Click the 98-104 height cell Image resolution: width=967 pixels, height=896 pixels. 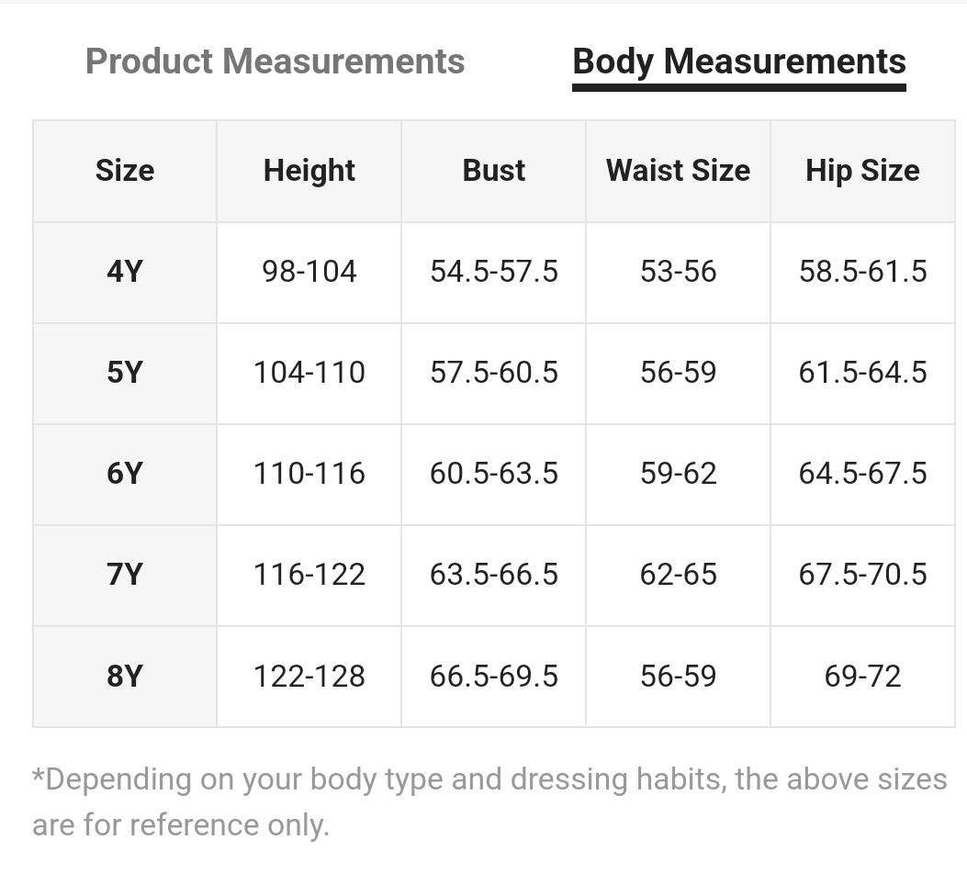click(x=309, y=272)
